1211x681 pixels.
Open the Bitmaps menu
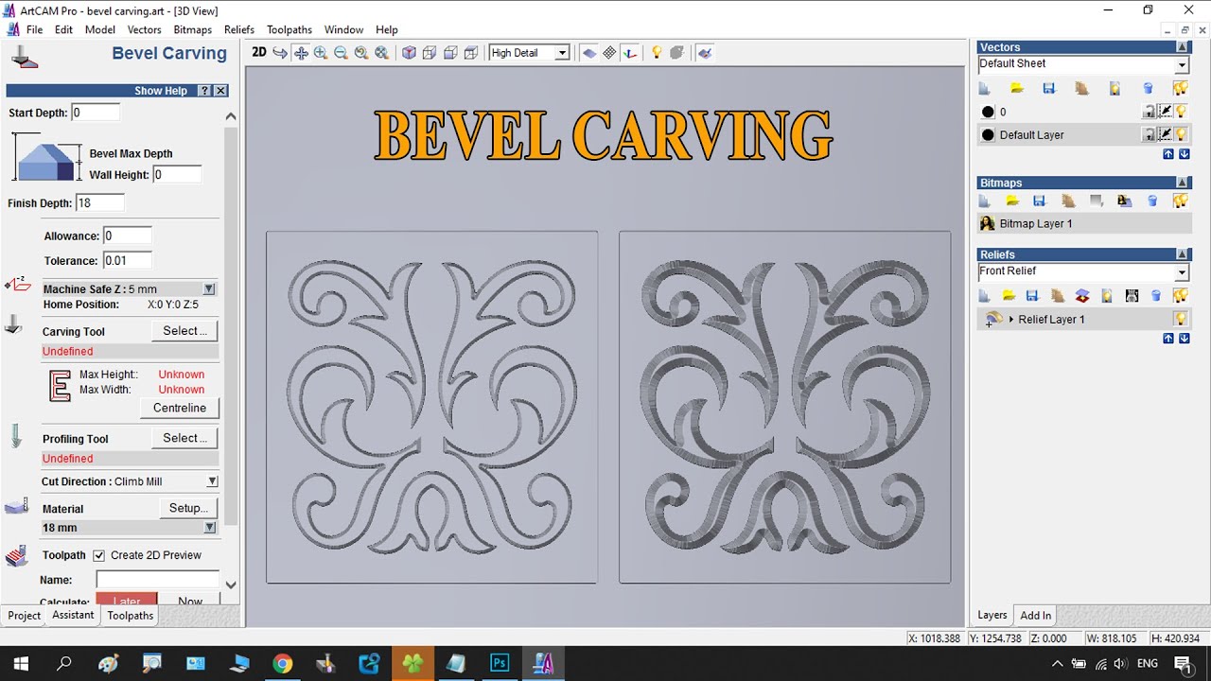click(193, 29)
